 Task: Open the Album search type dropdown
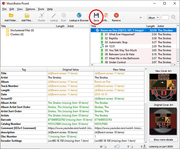click(154, 18)
